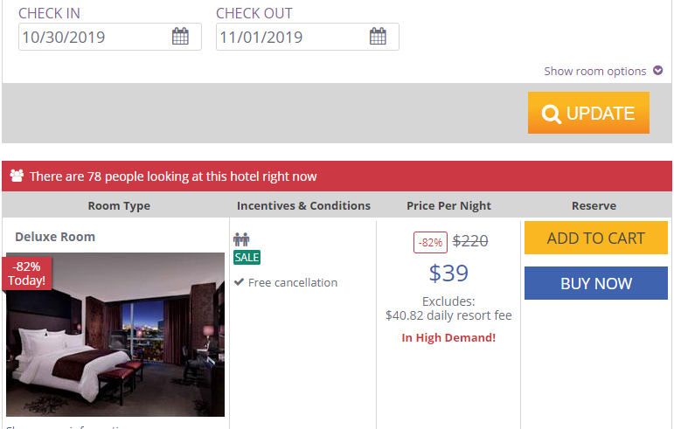Expand the Show room options chevron
Screen dimensions: 674x429
657,70
